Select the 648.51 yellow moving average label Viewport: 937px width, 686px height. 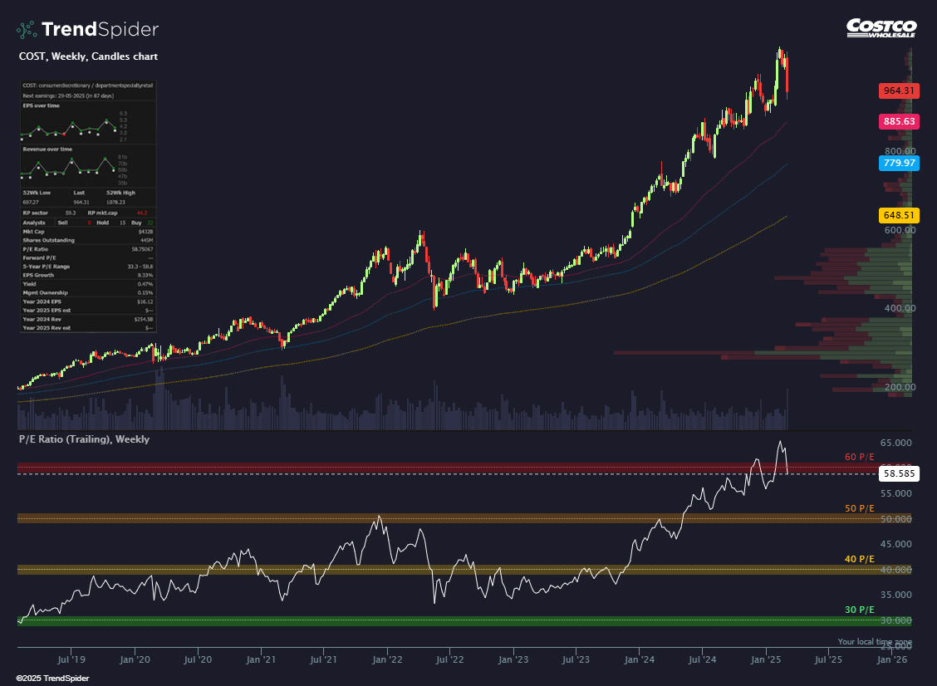click(x=899, y=215)
